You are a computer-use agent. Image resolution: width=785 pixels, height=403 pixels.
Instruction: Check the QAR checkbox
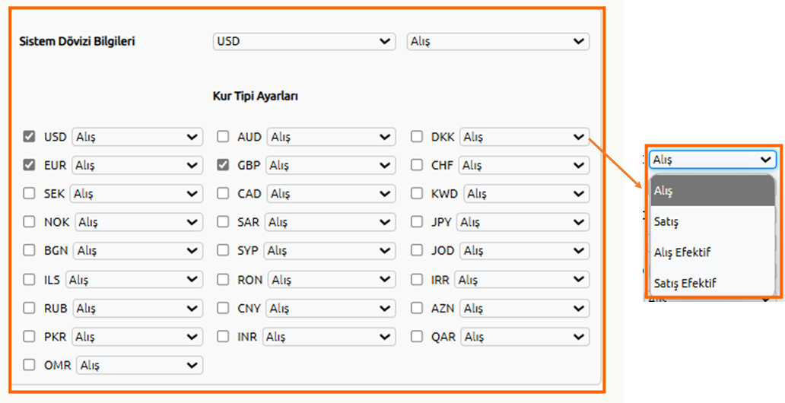[x=417, y=336]
